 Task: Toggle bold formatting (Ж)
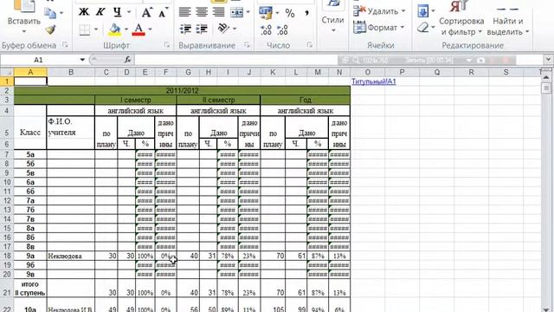(84, 12)
